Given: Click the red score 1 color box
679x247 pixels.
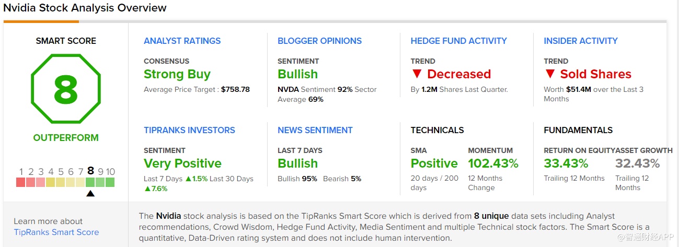Looking at the screenshot, I should [21, 182].
